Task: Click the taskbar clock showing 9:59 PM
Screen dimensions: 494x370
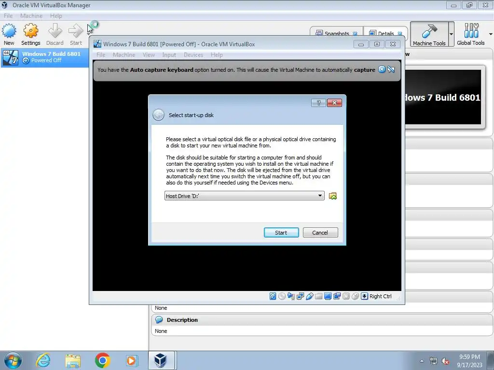Action: point(469,361)
